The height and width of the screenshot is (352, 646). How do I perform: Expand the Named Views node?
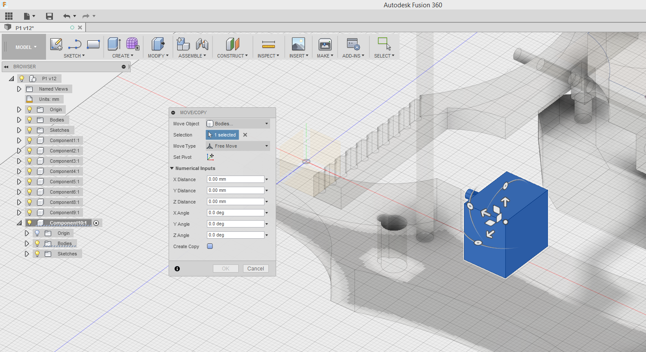[19, 89]
